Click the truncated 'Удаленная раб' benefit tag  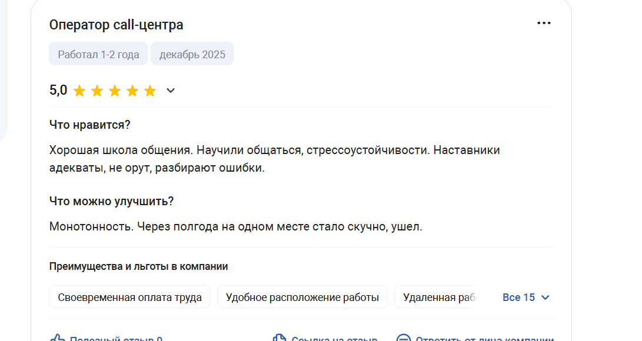click(x=437, y=297)
